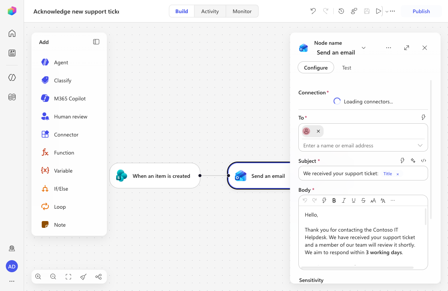Open the Home icon in left sidebar
Image resolution: width=448 pixels, height=291 pixels.
[12, 33]
